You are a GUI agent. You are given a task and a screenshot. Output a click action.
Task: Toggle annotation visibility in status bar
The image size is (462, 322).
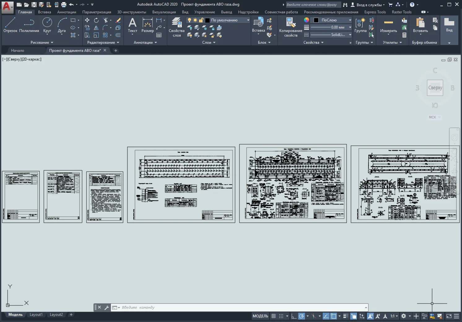(x=370, y=316)
